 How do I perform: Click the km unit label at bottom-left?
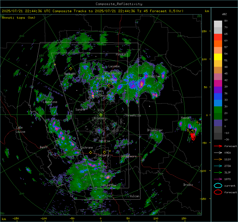click(x=4, y=219)
